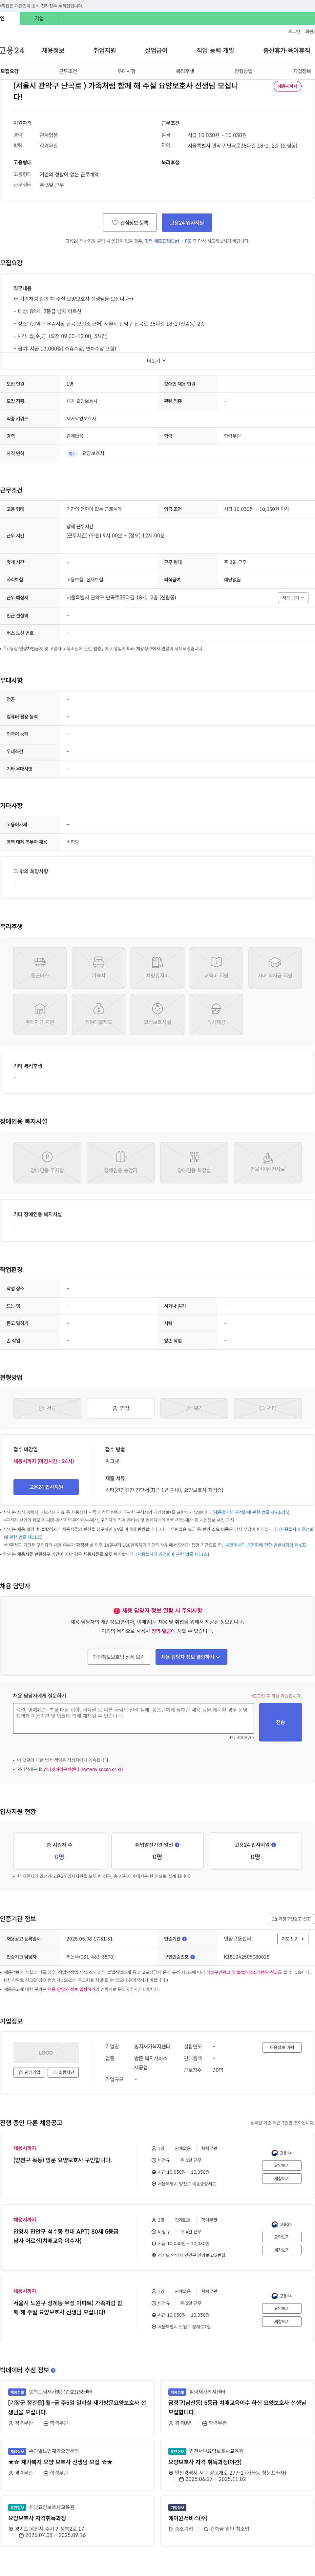Click 고용24 입사지원 under 접수 마감일

(x=46, y=1487)
